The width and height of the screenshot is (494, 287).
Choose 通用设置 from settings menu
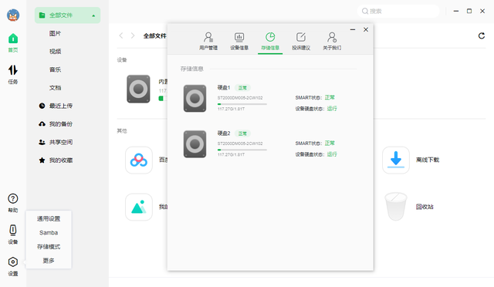tap(49, 218)
